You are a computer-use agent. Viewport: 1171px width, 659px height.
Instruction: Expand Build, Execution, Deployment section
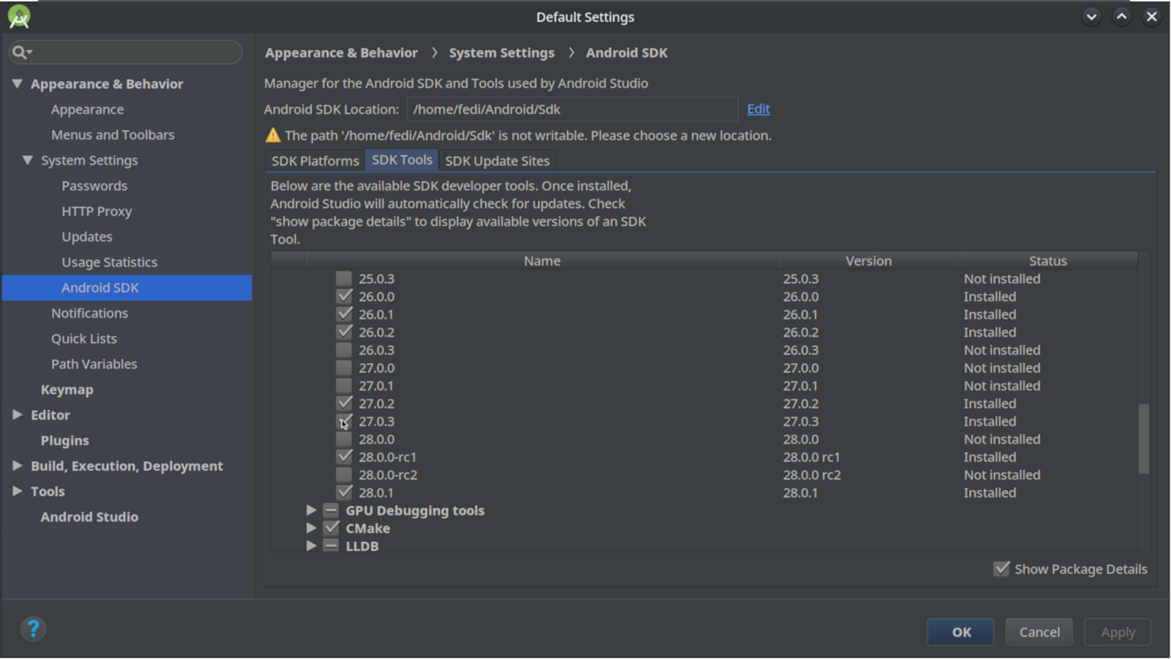(18, 466)
